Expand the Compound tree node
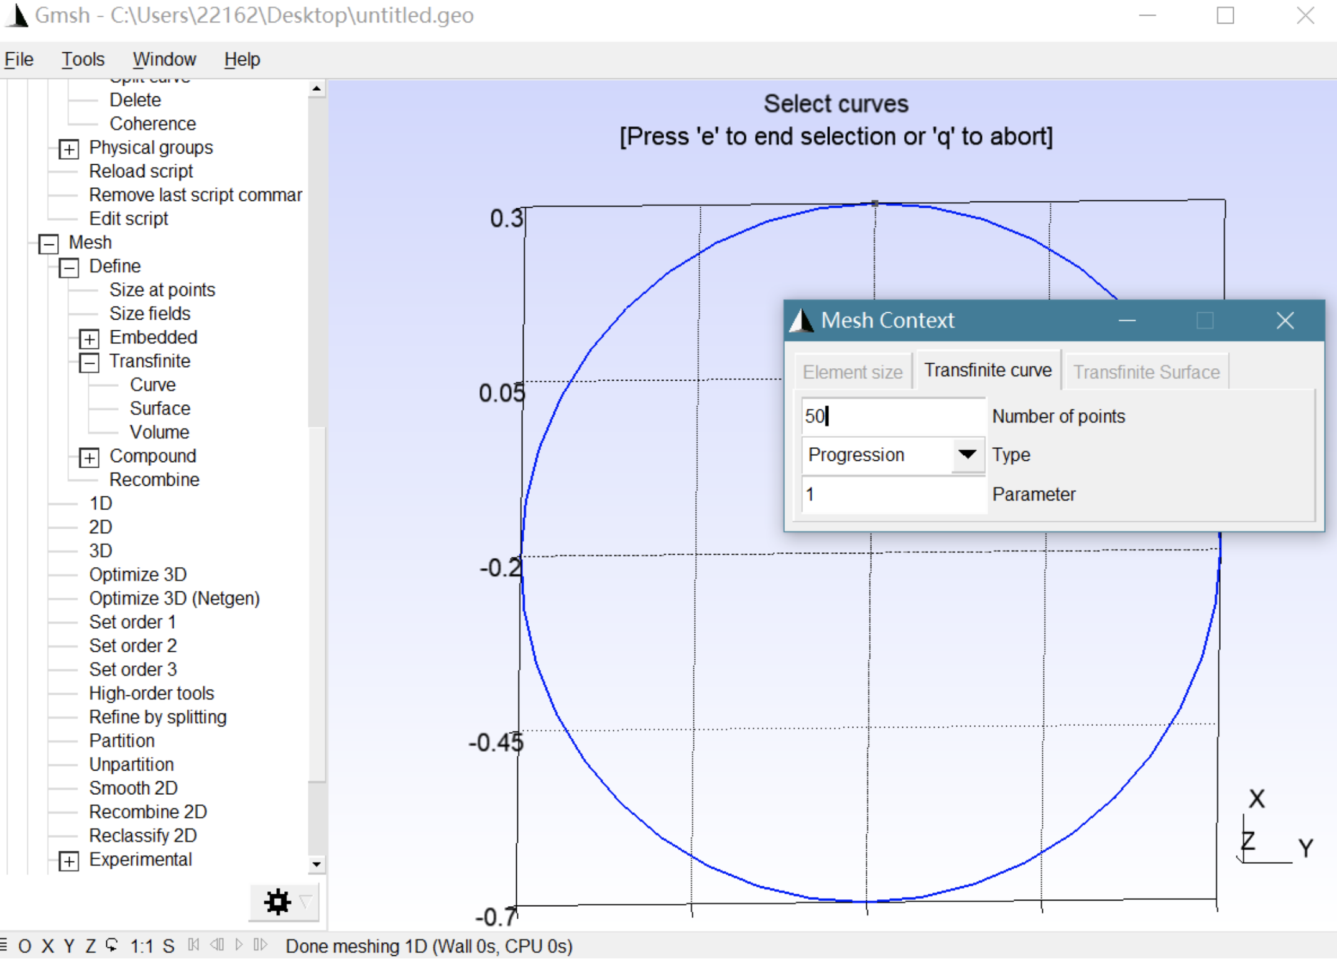 click(x=90, y=457)
